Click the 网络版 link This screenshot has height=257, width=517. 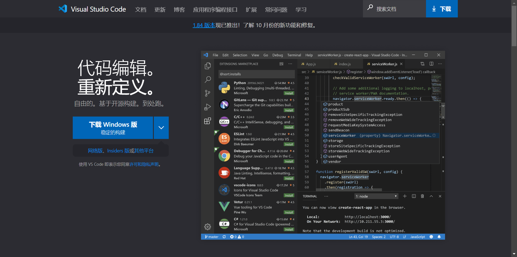(x=95, y=151)
